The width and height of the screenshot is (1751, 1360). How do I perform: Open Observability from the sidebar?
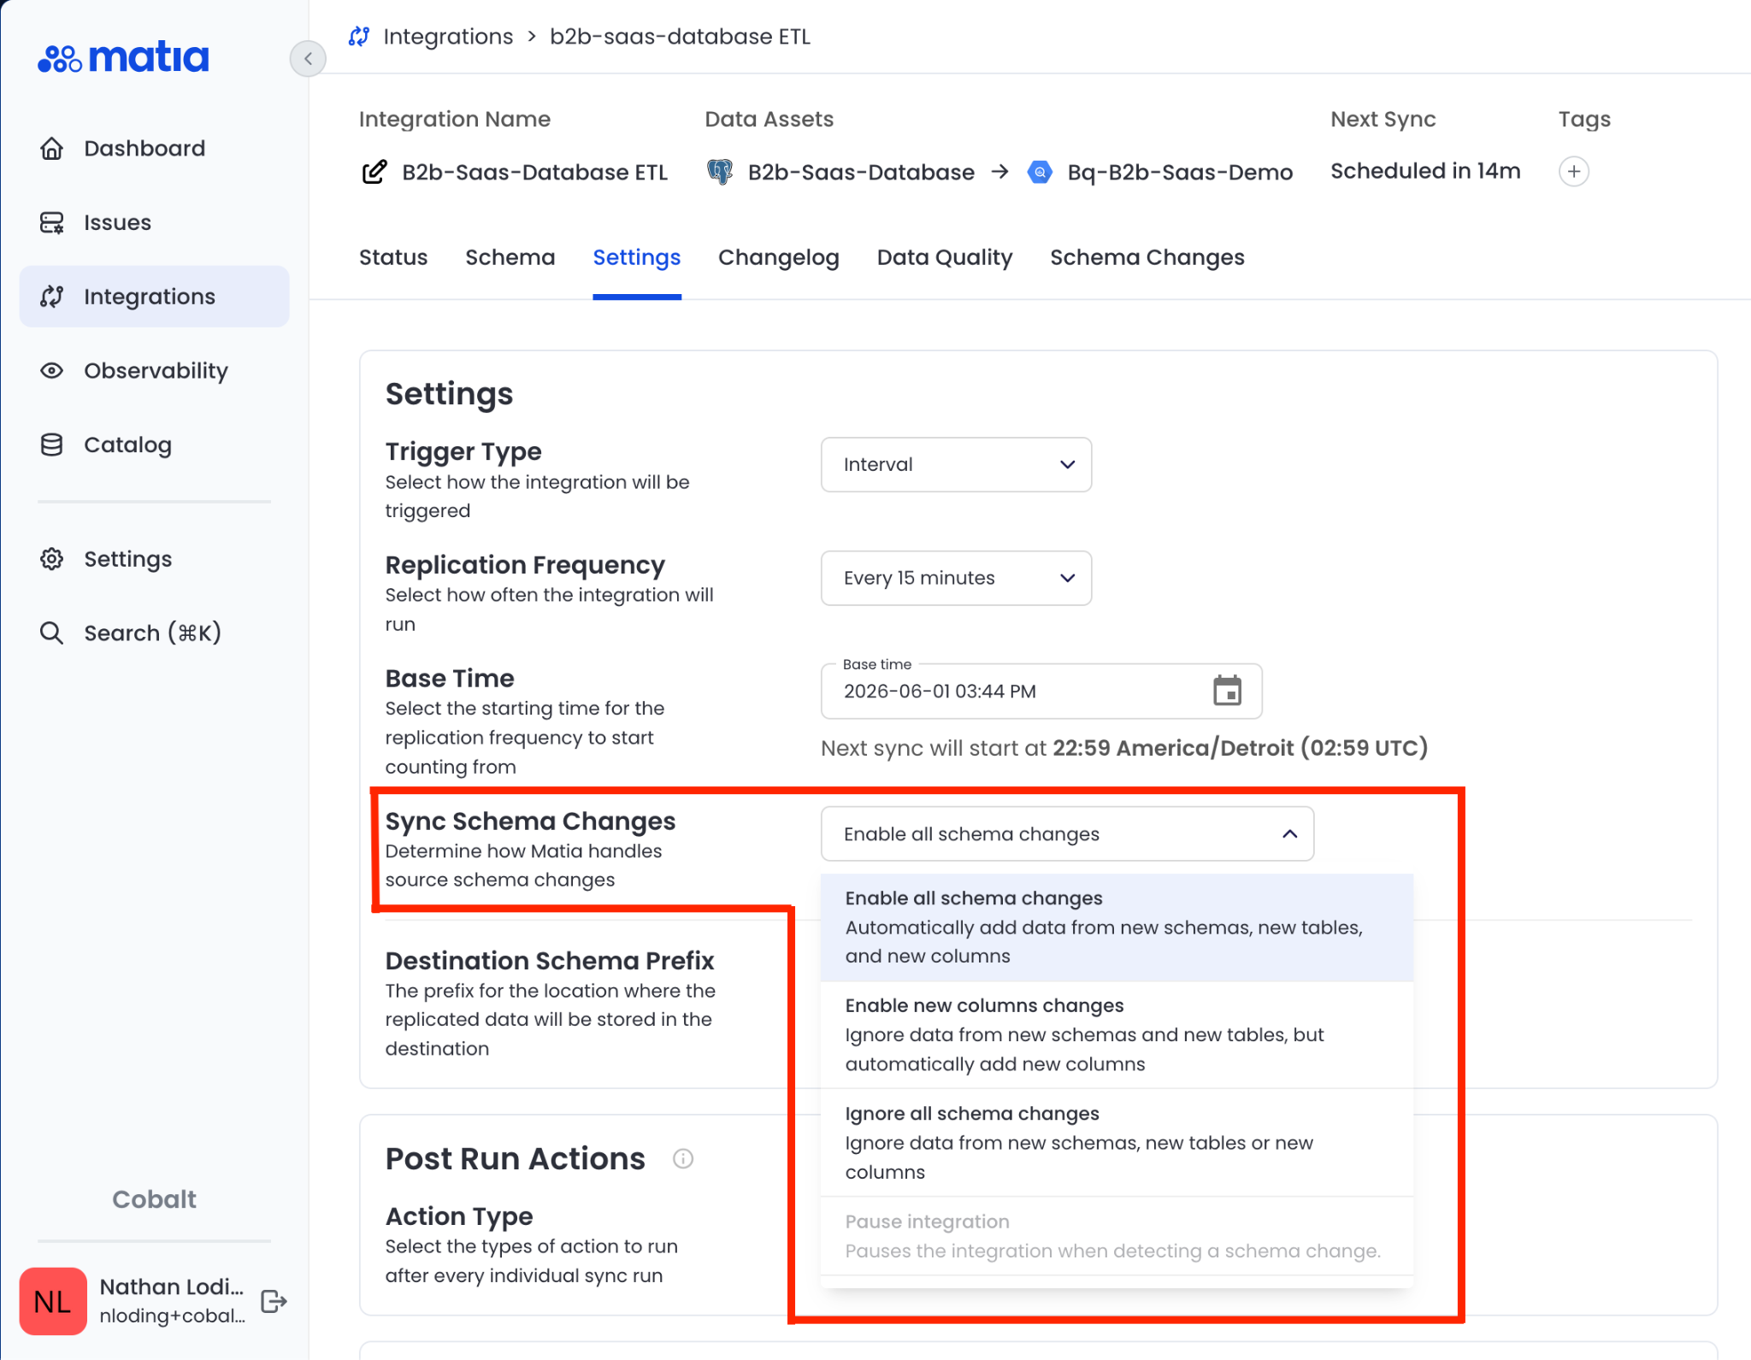coord(154,371)
